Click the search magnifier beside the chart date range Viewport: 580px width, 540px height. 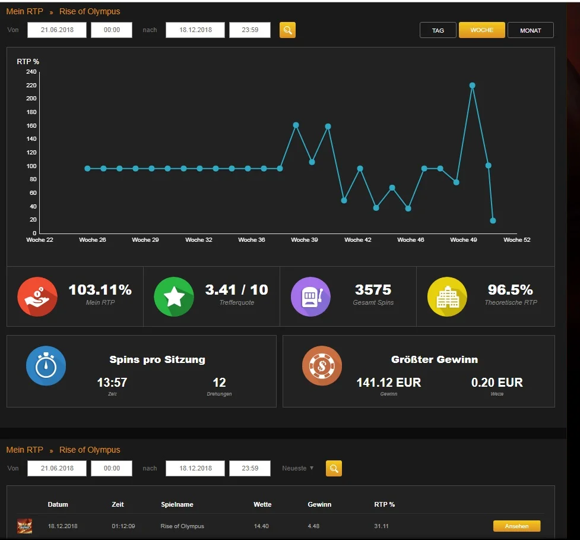[x=287, y=30]
